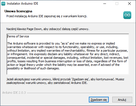Place cursor on the 'Terms of Service' heading line

tap(18, 36)
